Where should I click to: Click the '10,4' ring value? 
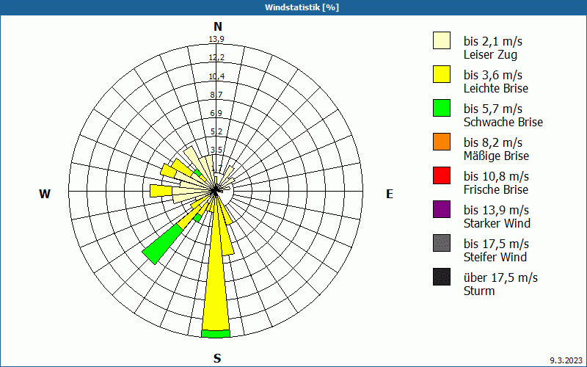click(216, 76)
